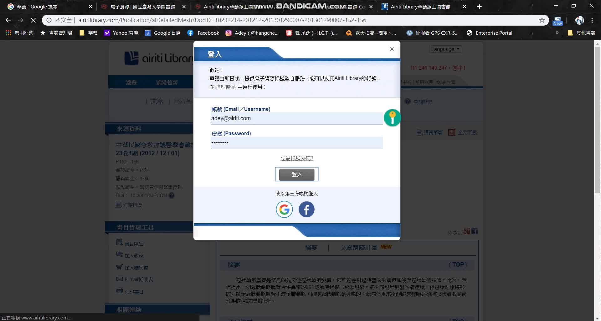The height and width of the screenshot is (321, 601).
Task: Click the DOI help question icon
Action: [172, 195]
